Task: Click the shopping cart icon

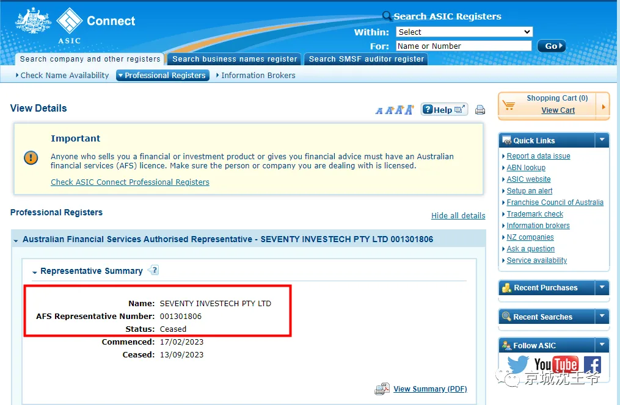Action: 509,105
